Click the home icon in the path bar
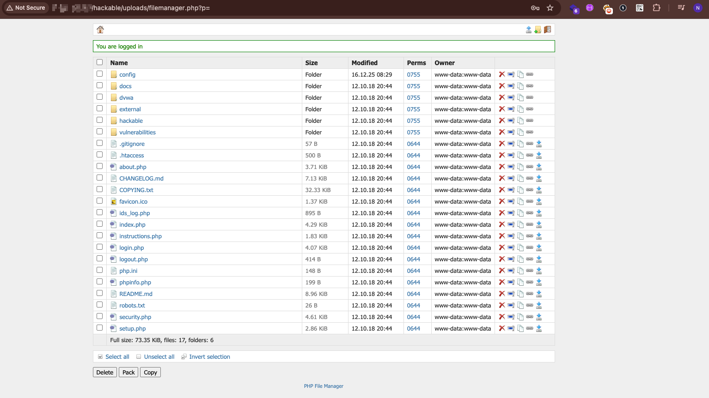This screenshot has height=398, width=709. tap(100, 30)
